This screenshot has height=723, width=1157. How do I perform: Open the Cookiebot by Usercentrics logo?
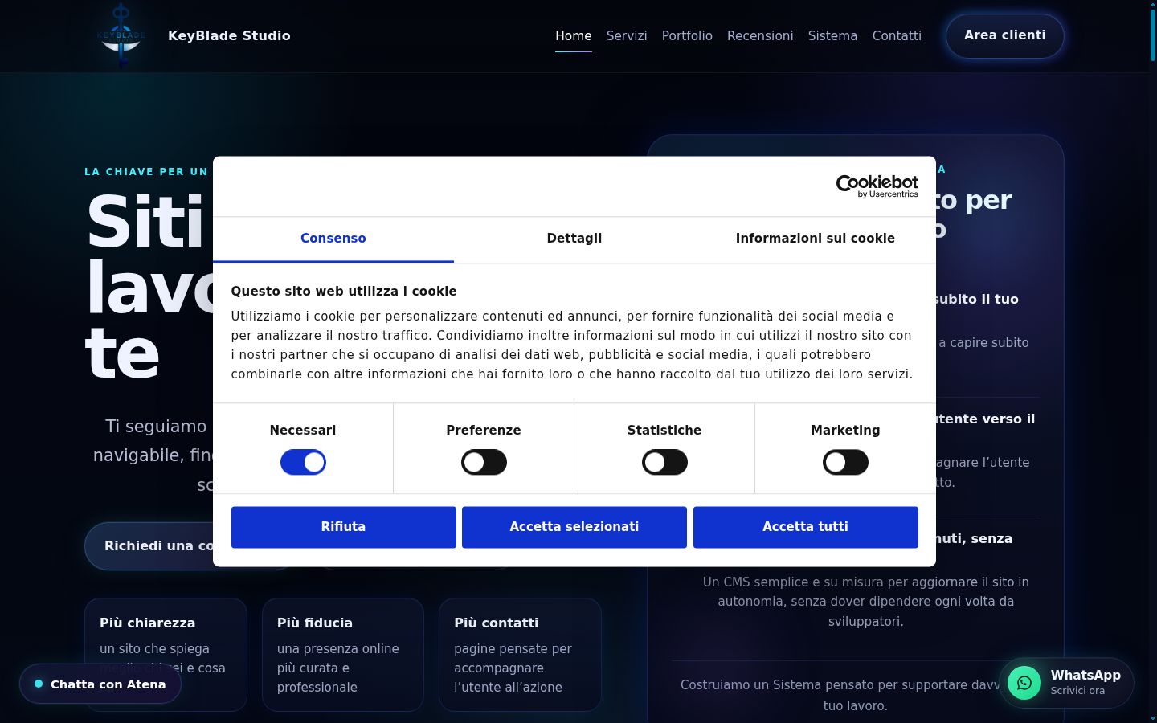(x=877, y=186)
